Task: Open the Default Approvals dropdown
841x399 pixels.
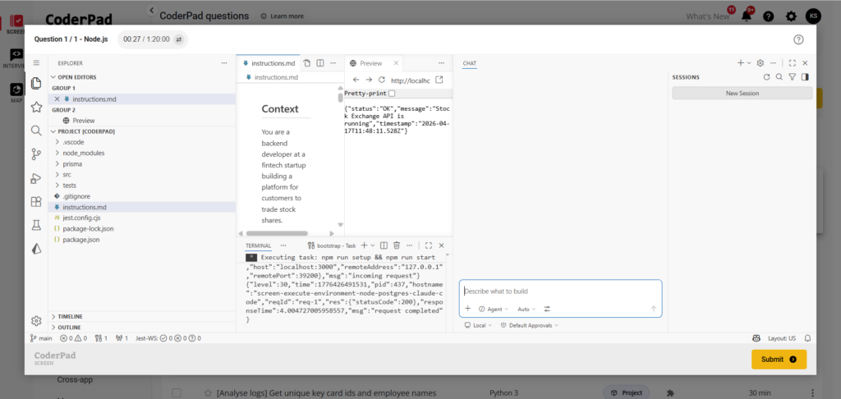Action: pyautogui.click(x=530, y=325)
